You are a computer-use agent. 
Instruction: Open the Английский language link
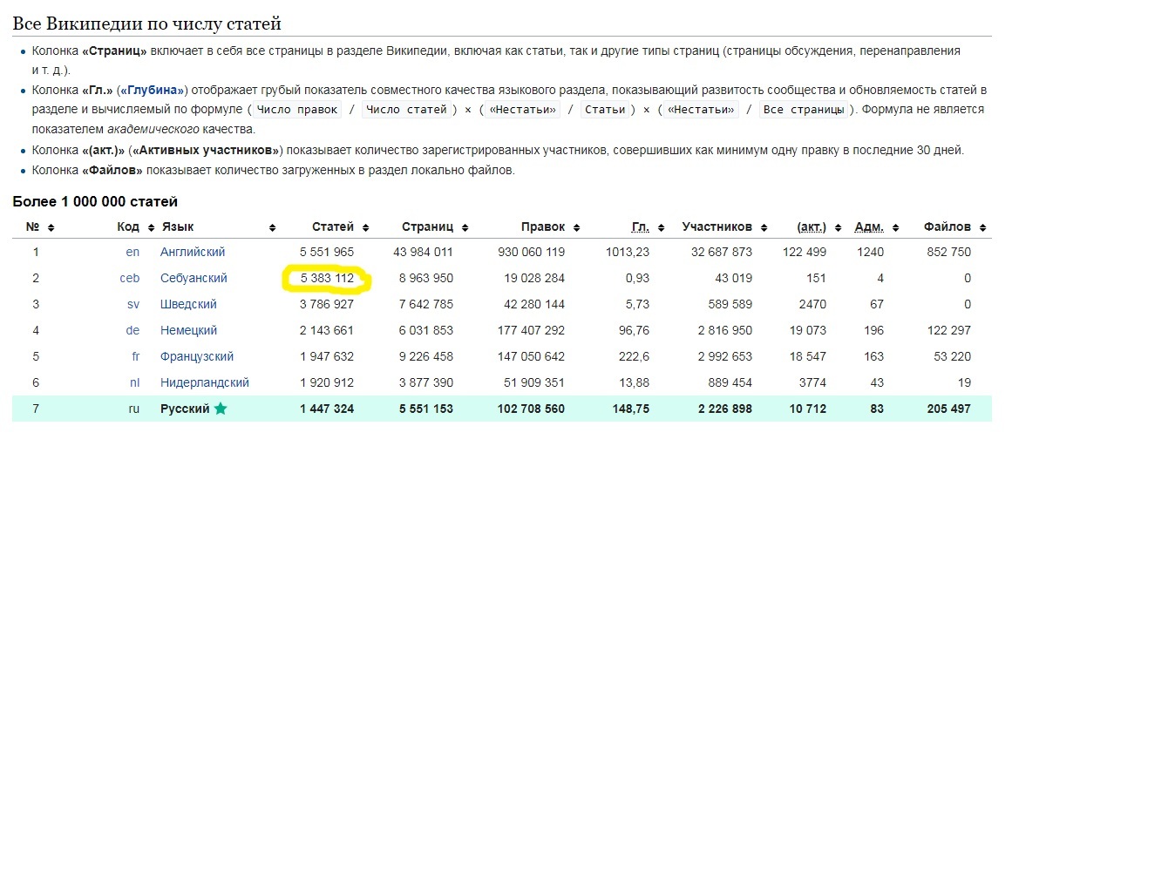(193, 252)
